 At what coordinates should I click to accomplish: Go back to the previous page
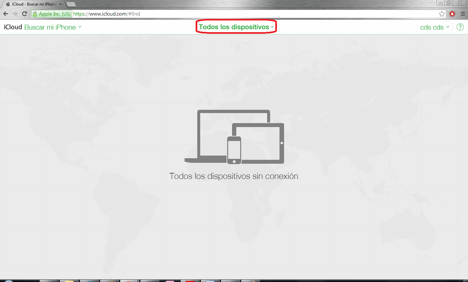click(6, 14)
